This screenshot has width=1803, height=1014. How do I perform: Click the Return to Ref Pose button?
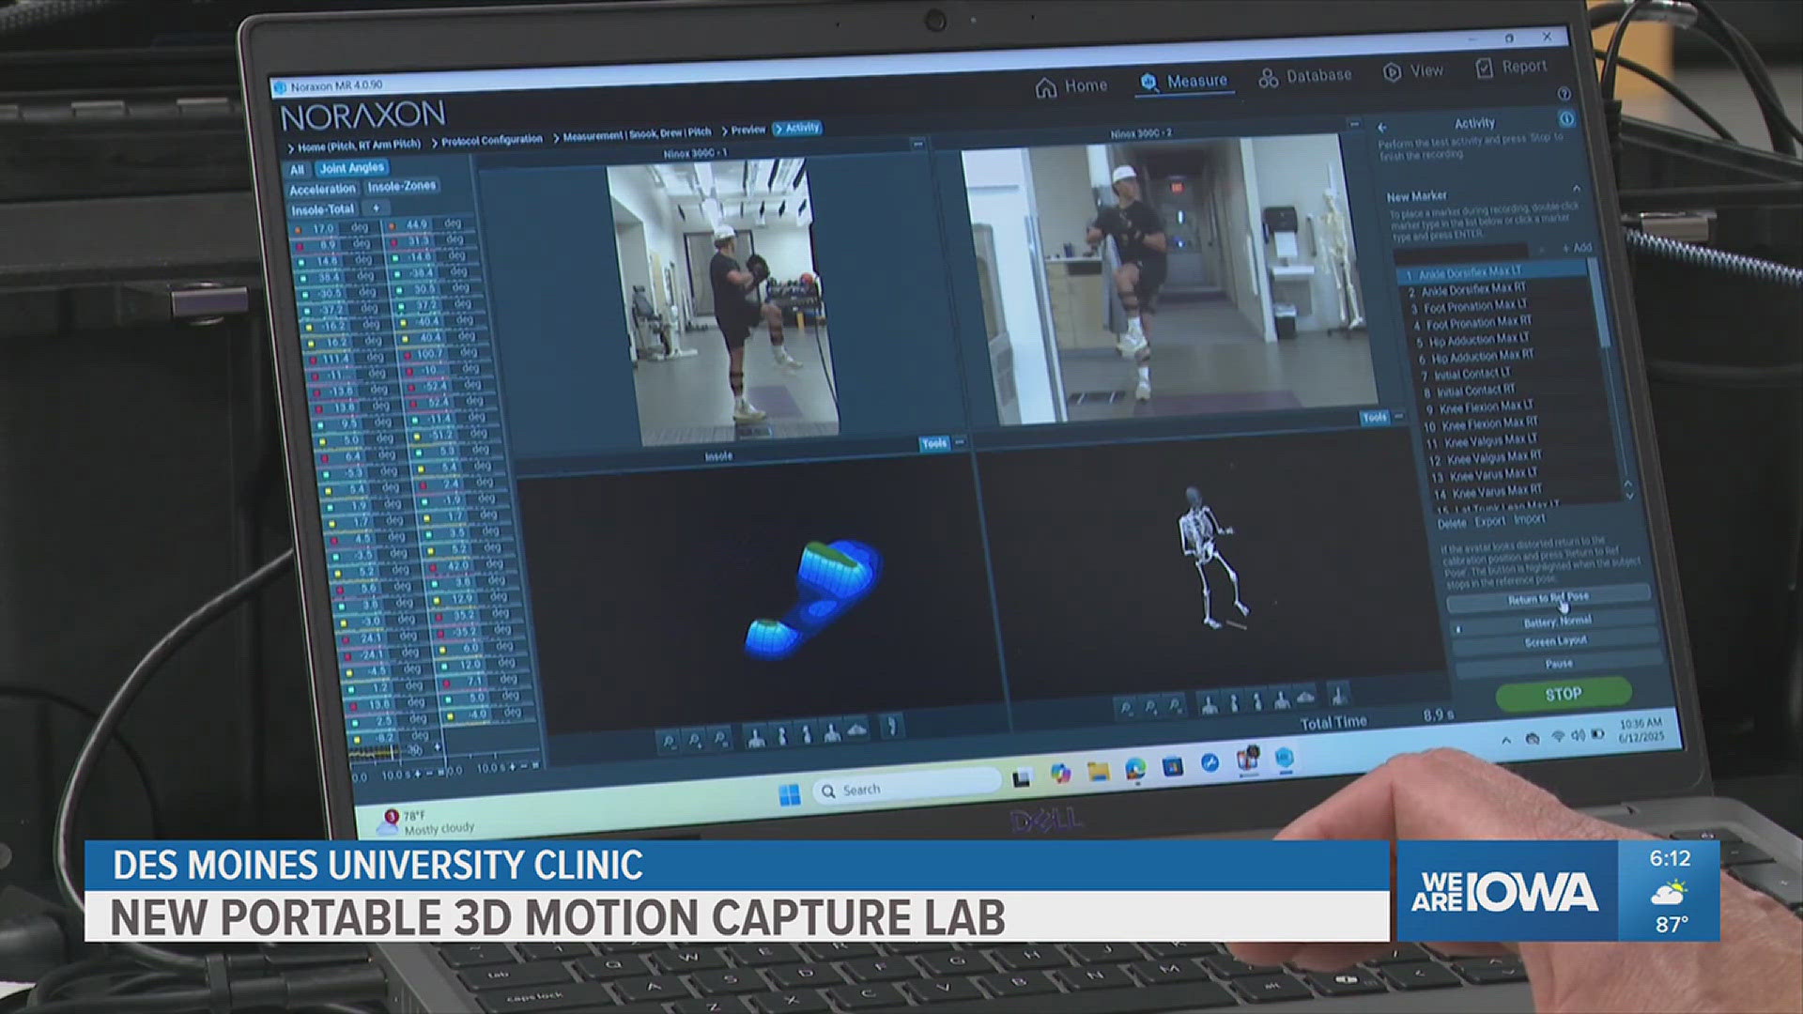pyautogui.click(x=1549, y=598)
